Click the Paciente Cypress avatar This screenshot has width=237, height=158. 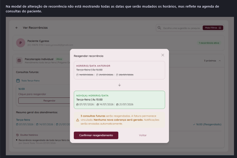coord(20,43)
